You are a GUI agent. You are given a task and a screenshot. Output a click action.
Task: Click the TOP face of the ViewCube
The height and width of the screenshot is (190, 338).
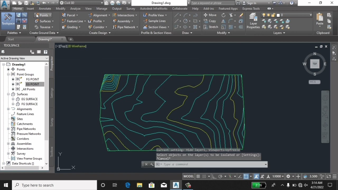tap(315, 64)
